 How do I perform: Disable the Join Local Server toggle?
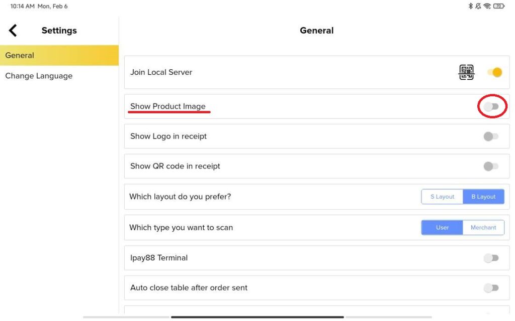(494, 73)
